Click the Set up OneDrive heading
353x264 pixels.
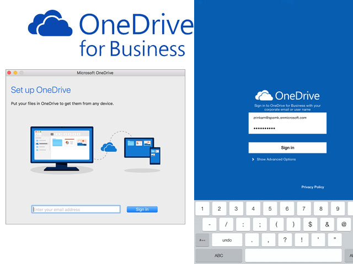click(41, 90)
